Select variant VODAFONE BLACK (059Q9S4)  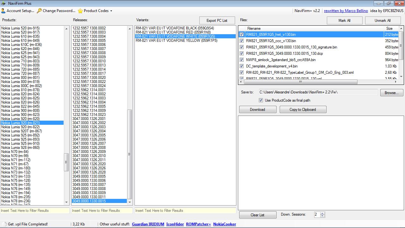185,28
